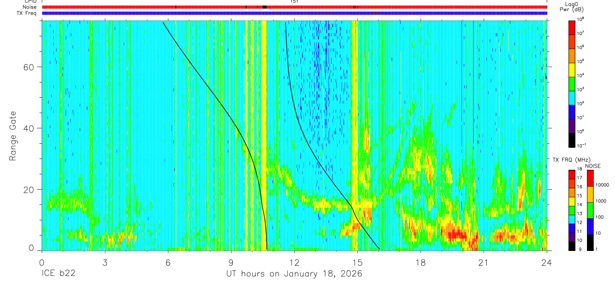Pick the orange swatch of the NOISE colorbar
615x284 pixels.
point(590,194)
